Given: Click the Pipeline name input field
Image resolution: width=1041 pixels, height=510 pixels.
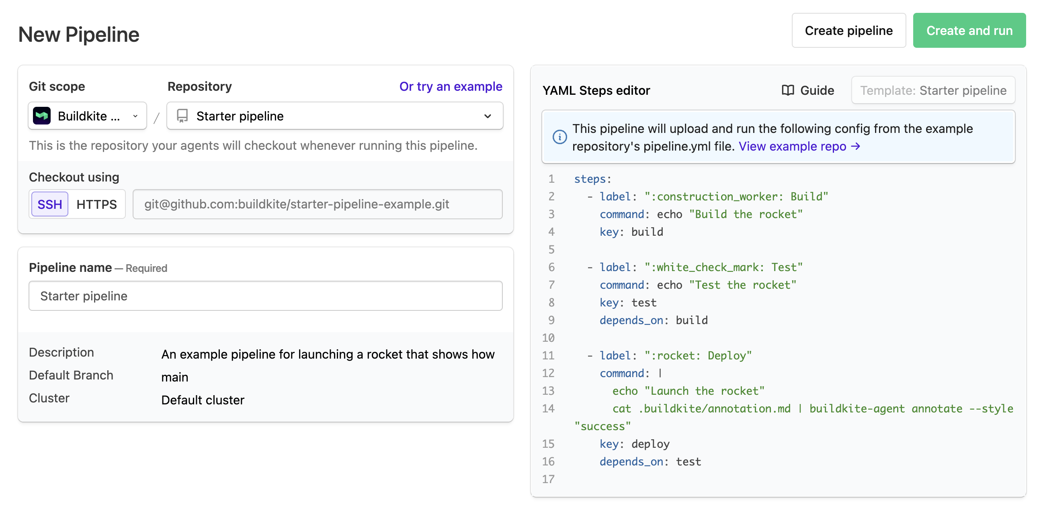Looking at the screenshot, I should 265,296.
